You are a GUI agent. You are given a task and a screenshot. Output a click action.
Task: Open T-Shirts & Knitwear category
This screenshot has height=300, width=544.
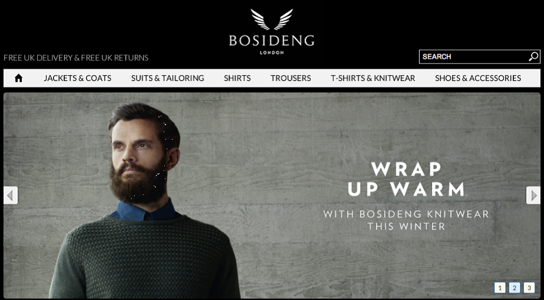373,78
